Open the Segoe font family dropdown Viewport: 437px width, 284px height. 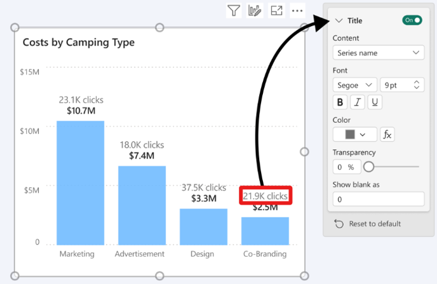point(355,85)
